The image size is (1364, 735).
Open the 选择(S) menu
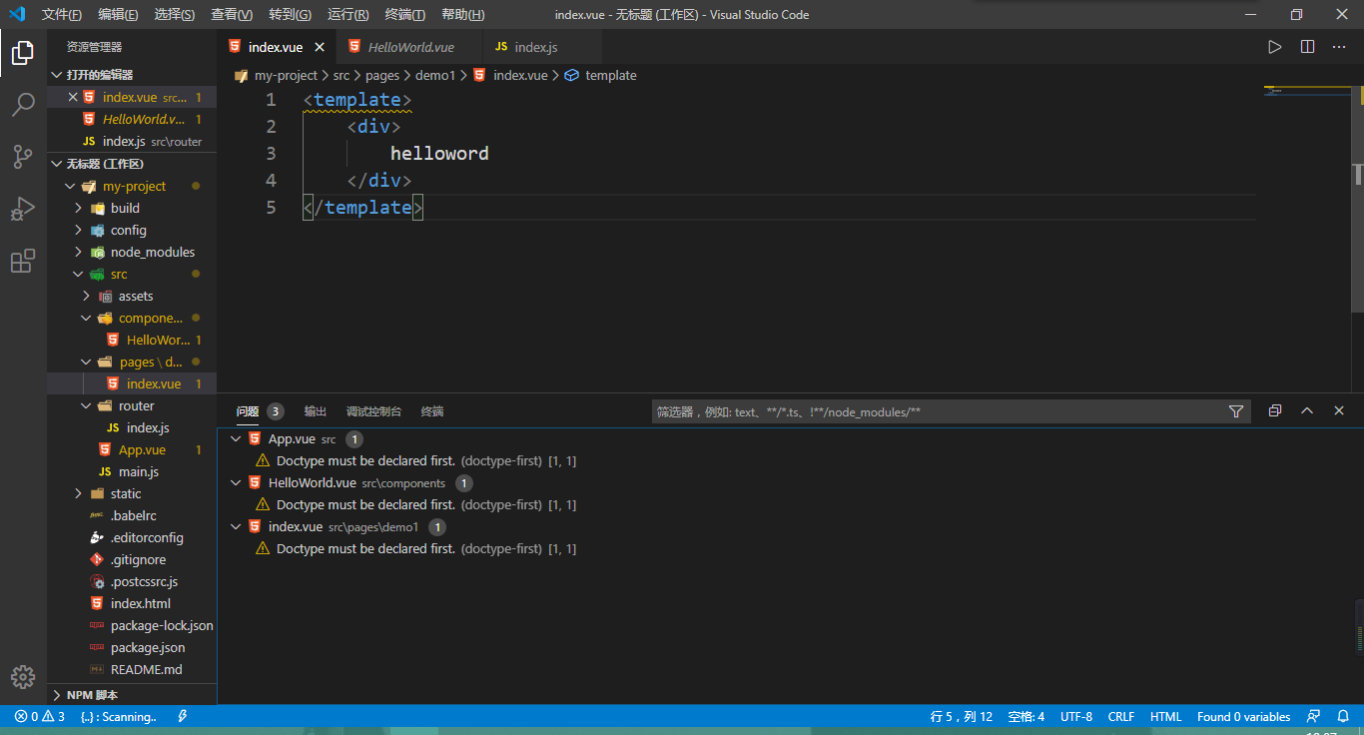point(175,14)
